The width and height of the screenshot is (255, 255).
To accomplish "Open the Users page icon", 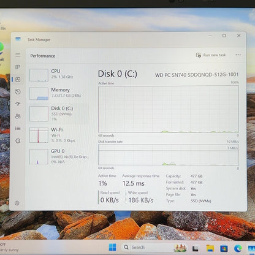I will [x=18, y=116].
